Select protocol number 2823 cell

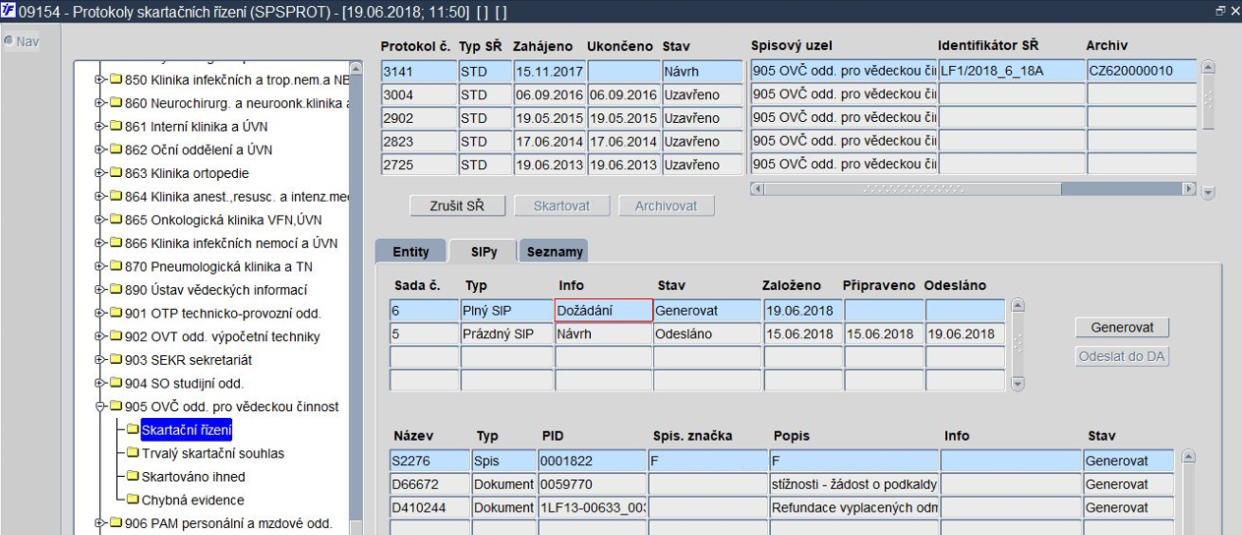point(418,142)
